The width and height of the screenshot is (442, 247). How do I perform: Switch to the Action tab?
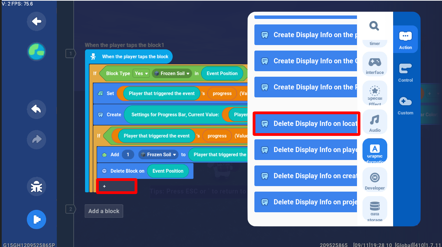coord(406,40)
